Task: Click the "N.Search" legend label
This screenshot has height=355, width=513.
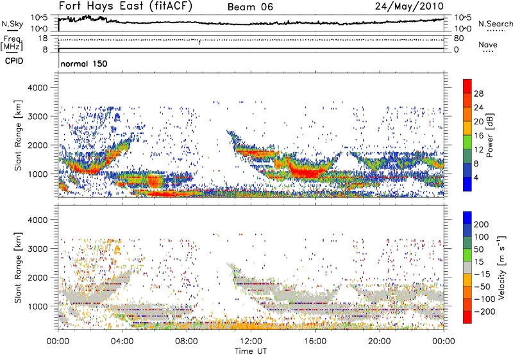Action: click(495, 24)
